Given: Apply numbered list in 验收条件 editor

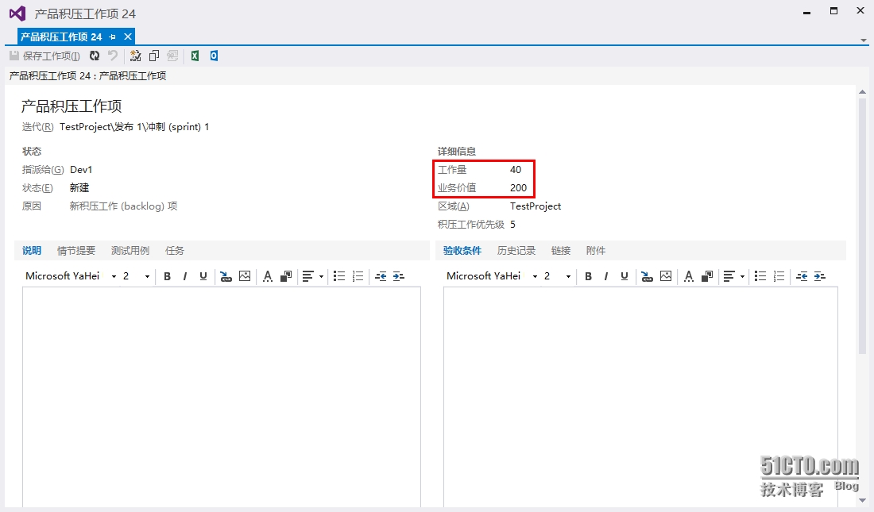Looking at the screenshot, I should pyautogui.click(x=779, y=276).
